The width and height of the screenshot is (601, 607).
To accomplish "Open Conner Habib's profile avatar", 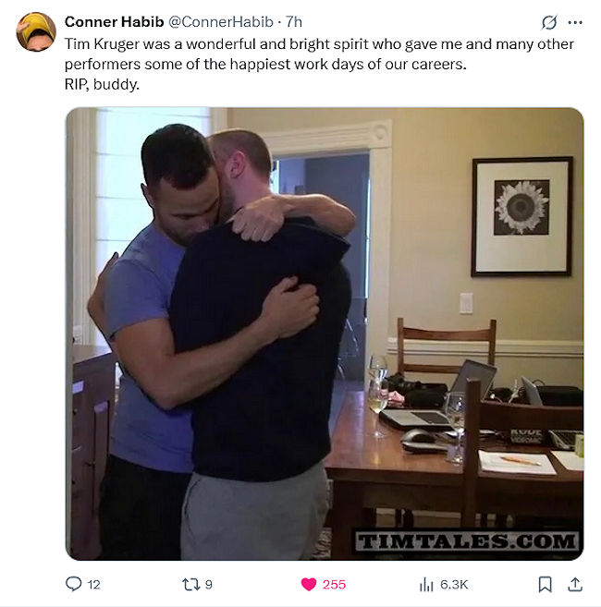I will pos(36,31).
